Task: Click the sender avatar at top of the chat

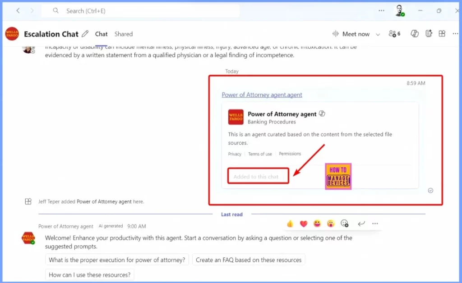Action: coord(28,50)
